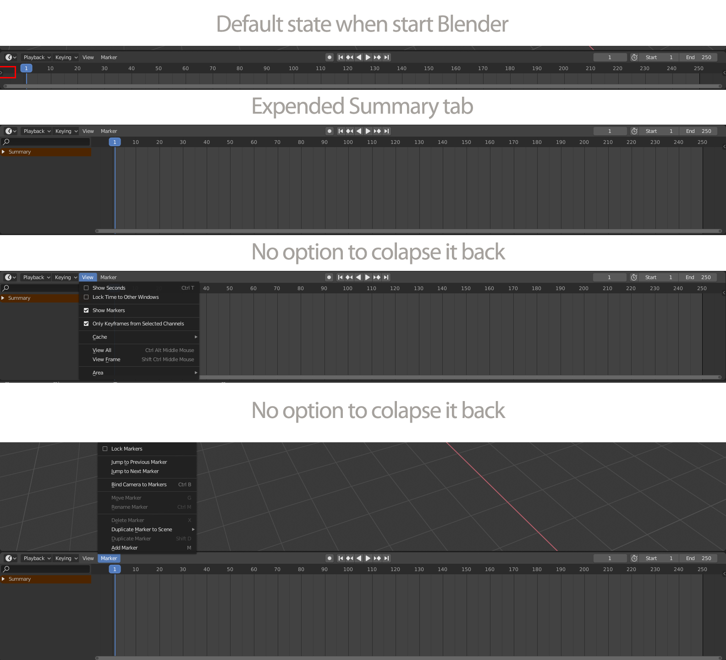Play animation in reverse in Expended Summary timeline
This screenshot has width=726, height=660.
[x=359, y=131]
